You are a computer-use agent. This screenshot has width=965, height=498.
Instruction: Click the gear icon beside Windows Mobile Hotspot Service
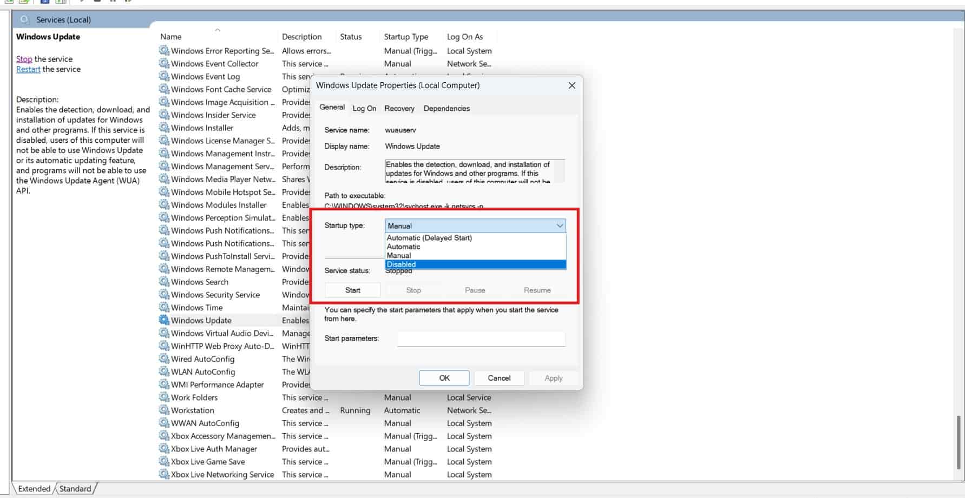pyautogui.click(x=164, y=192)
